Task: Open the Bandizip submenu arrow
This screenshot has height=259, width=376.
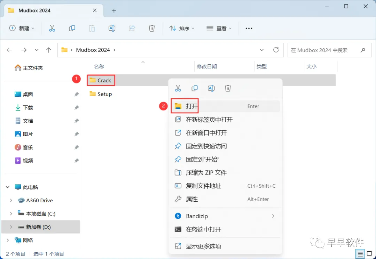Action: pyautogui.click(x=273, y=216)
